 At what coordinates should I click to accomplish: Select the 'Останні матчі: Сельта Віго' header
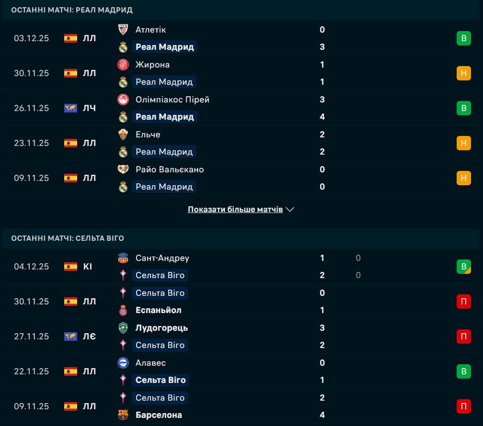click(x=68, y=238)
